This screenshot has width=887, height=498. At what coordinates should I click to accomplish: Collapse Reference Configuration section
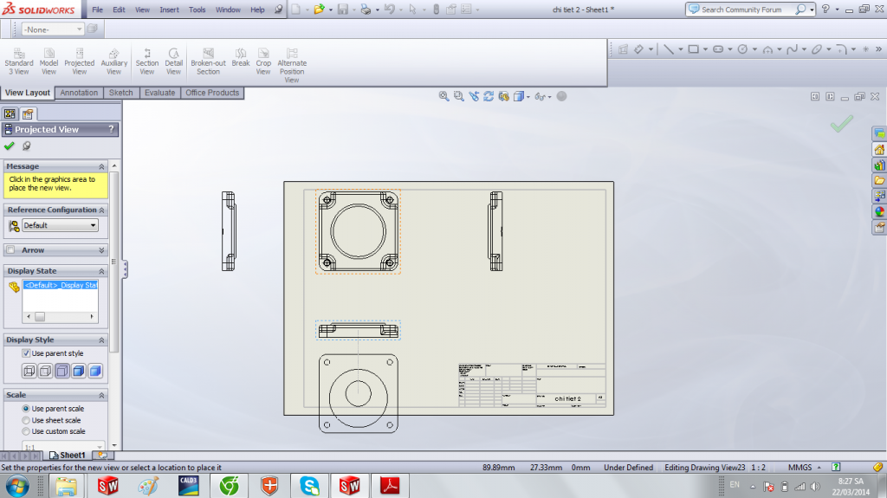tap(102, 210)
